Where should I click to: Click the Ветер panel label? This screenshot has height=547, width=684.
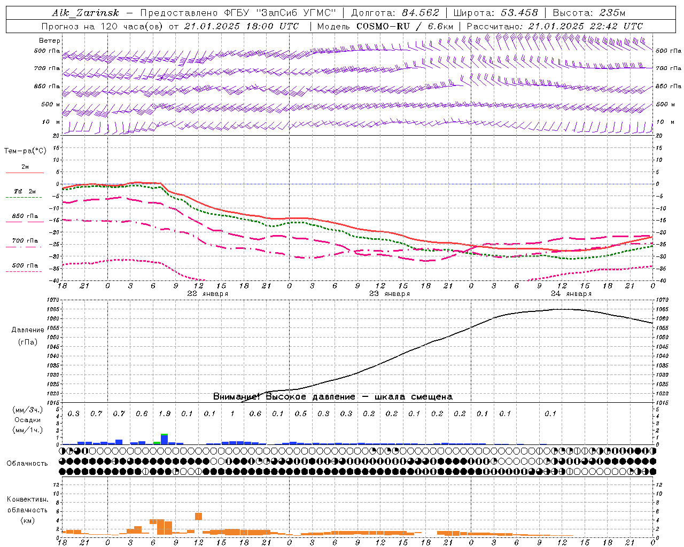click(x=49, y=41)
